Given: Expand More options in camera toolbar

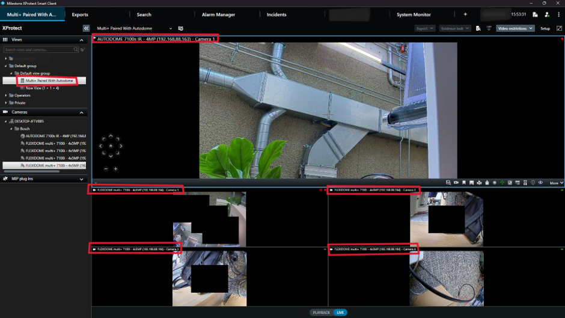Looking at the screenshot, I should pyautogui.click(x=556, y=183).
